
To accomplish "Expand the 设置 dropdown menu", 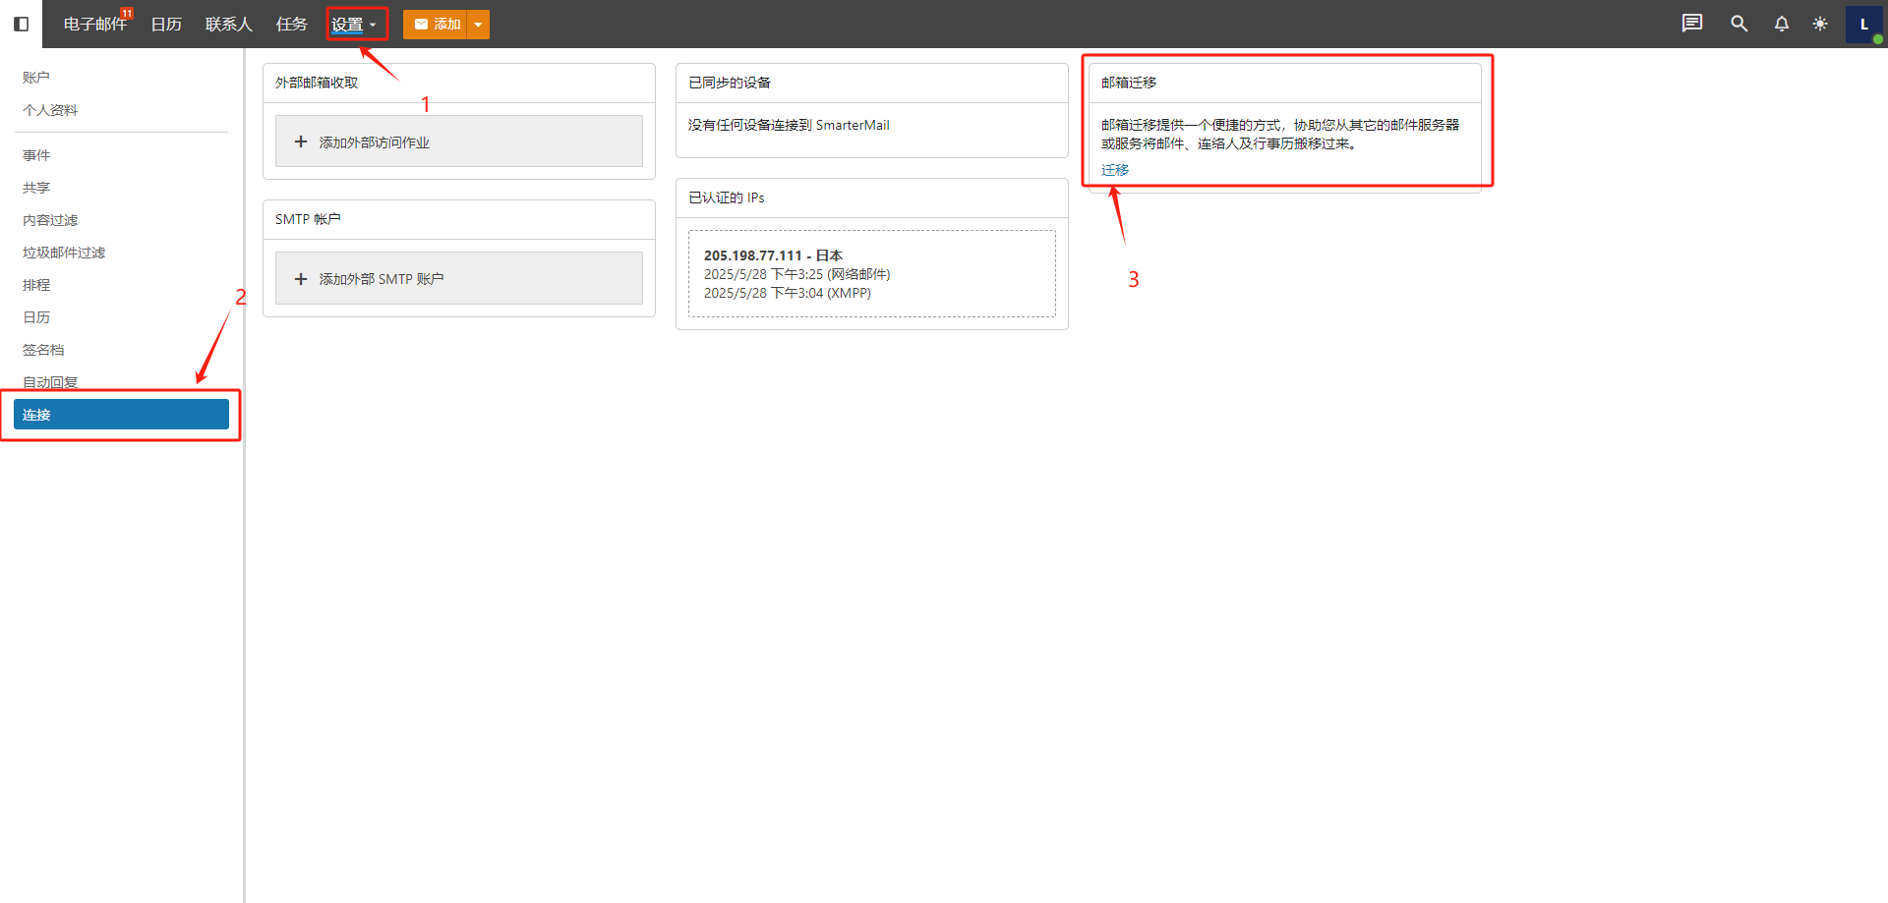I will click(354, 25).
